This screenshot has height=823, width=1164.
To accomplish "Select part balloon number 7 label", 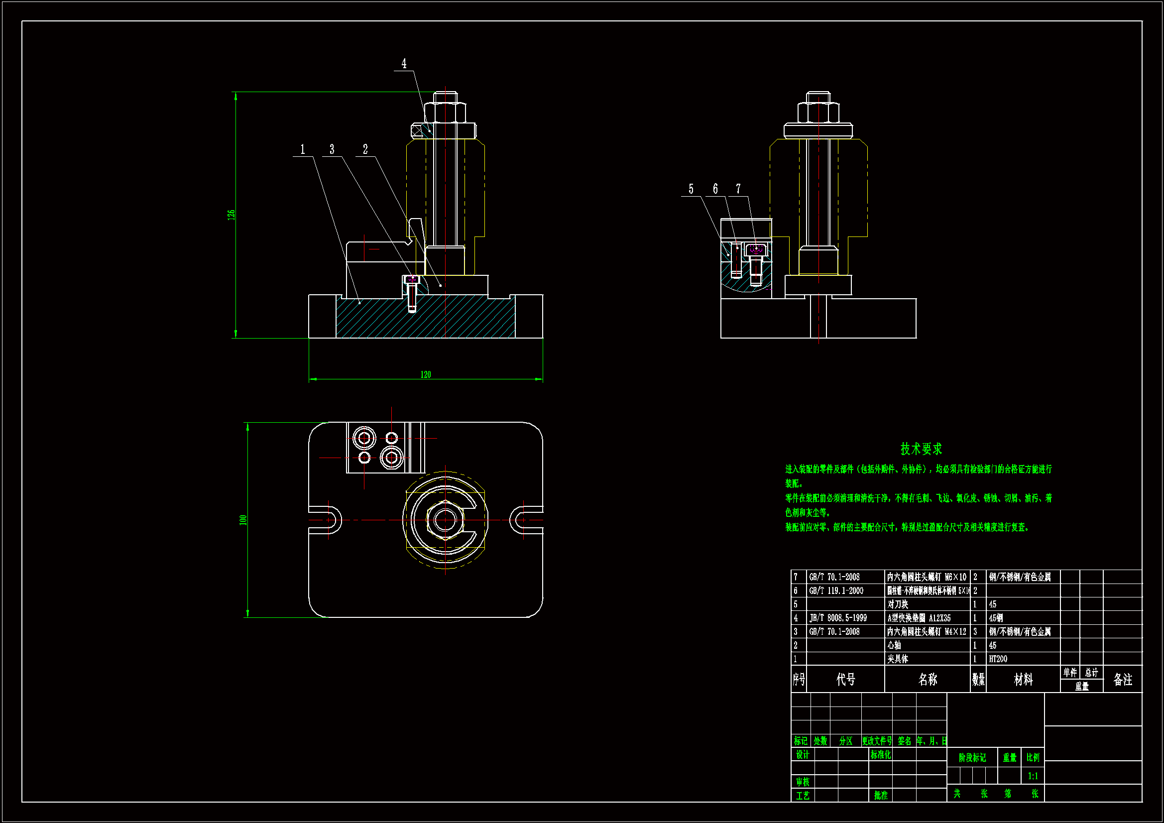I will coord(738,189).
